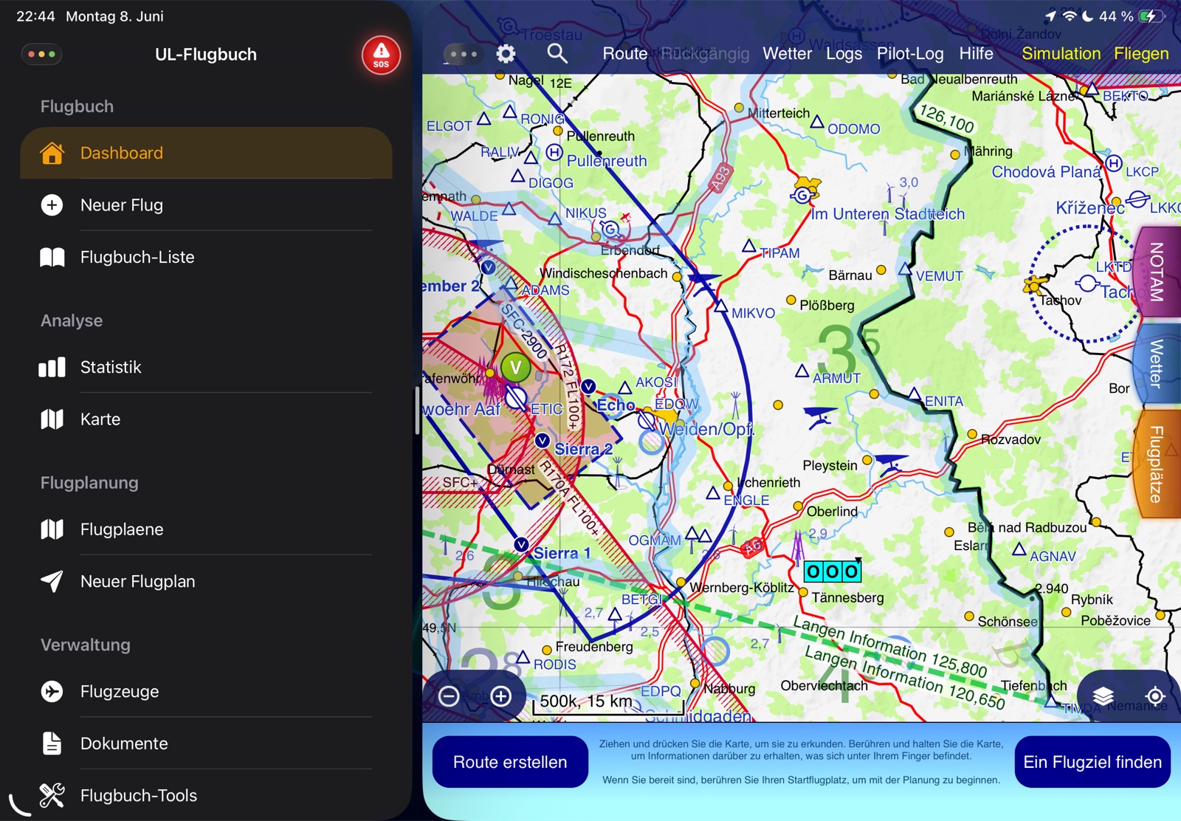Click the Flugbuch-Tools wrench icon
The image size is (1181, 821).
(52, 795)
